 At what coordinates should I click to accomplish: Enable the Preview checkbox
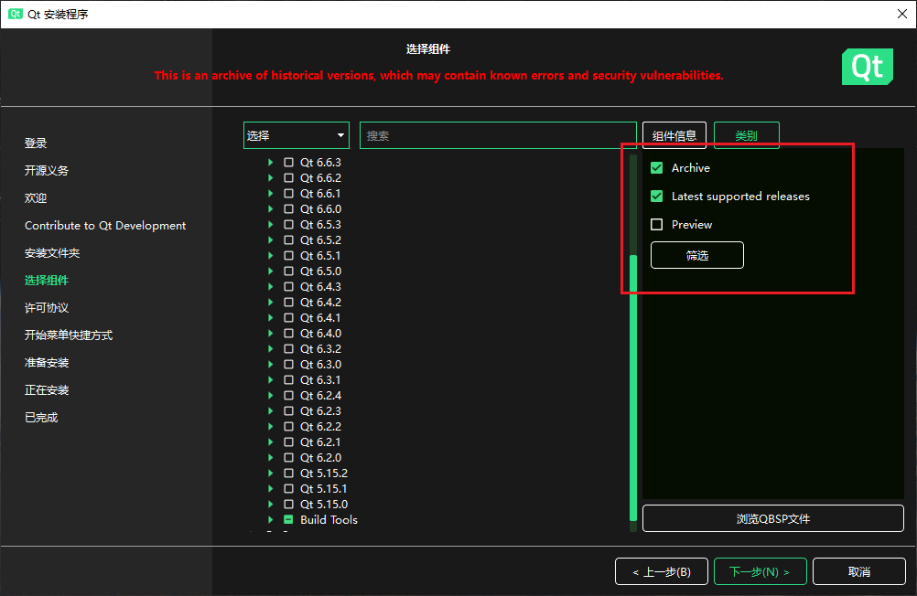click(656, 225)
